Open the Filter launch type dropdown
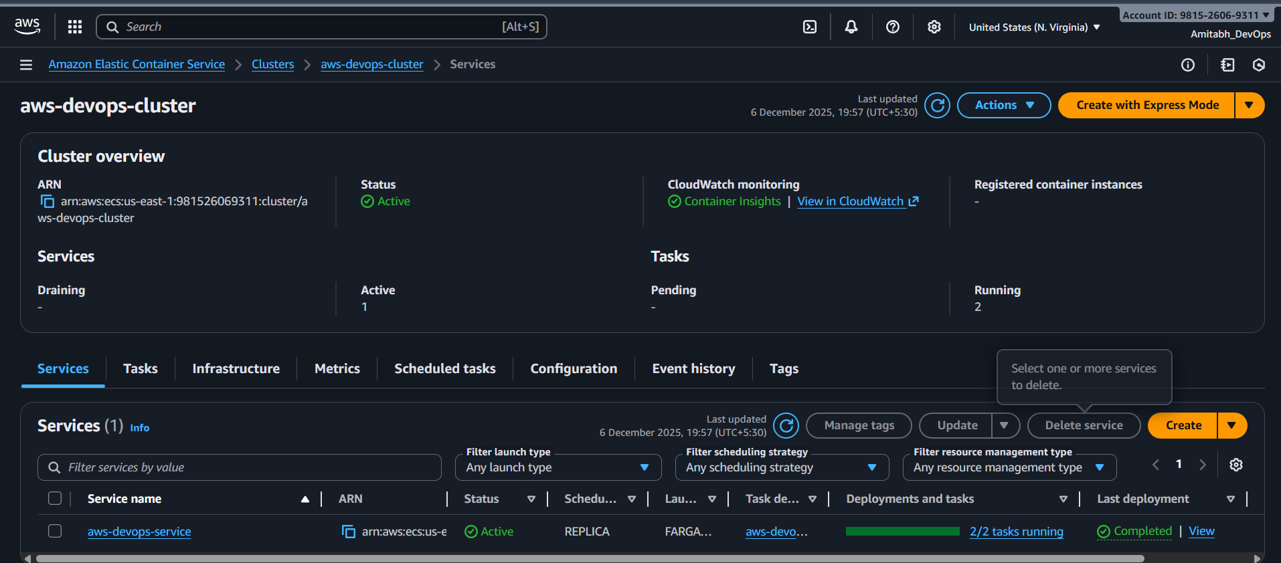Screen dimensions: 1281x563 [x=558, y=467]
